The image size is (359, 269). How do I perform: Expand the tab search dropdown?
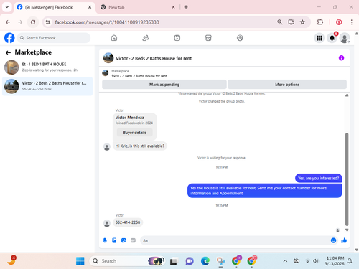pos(7,7)
